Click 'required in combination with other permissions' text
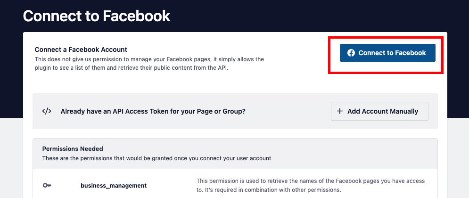 click(275, 190)
